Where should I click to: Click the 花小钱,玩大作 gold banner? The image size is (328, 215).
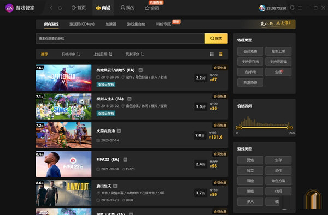tap(276, 24)
